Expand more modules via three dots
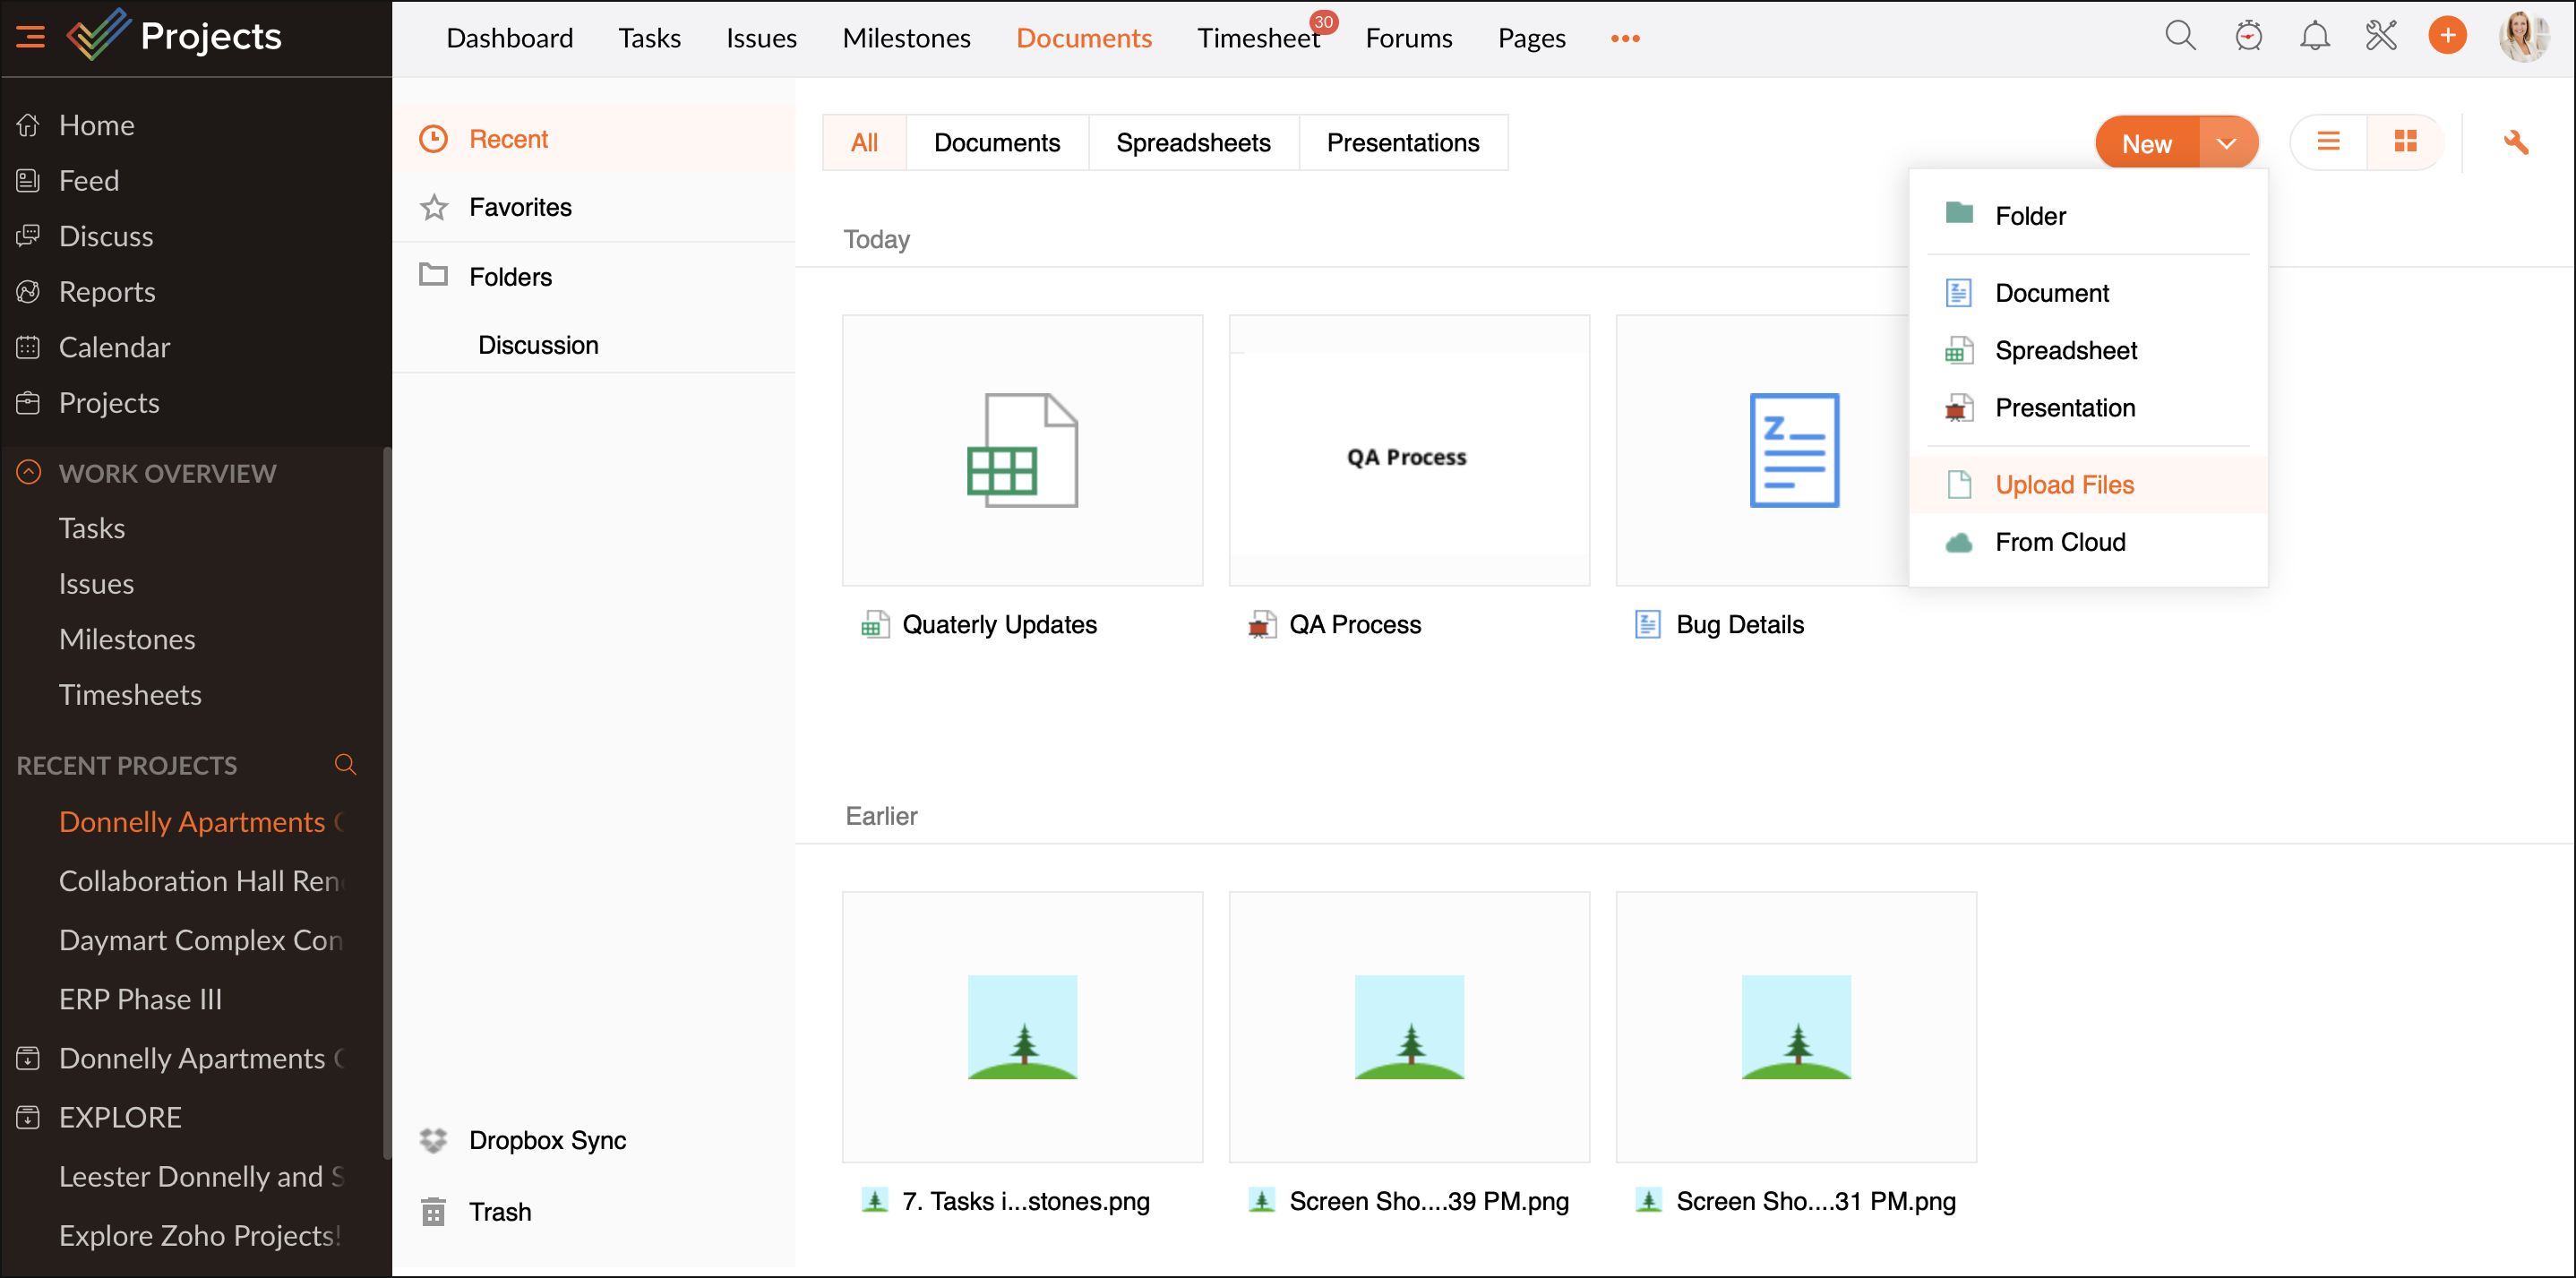Image resolution: width=2576 pixels, height=1278 pixels. (x=1624, y=39)
